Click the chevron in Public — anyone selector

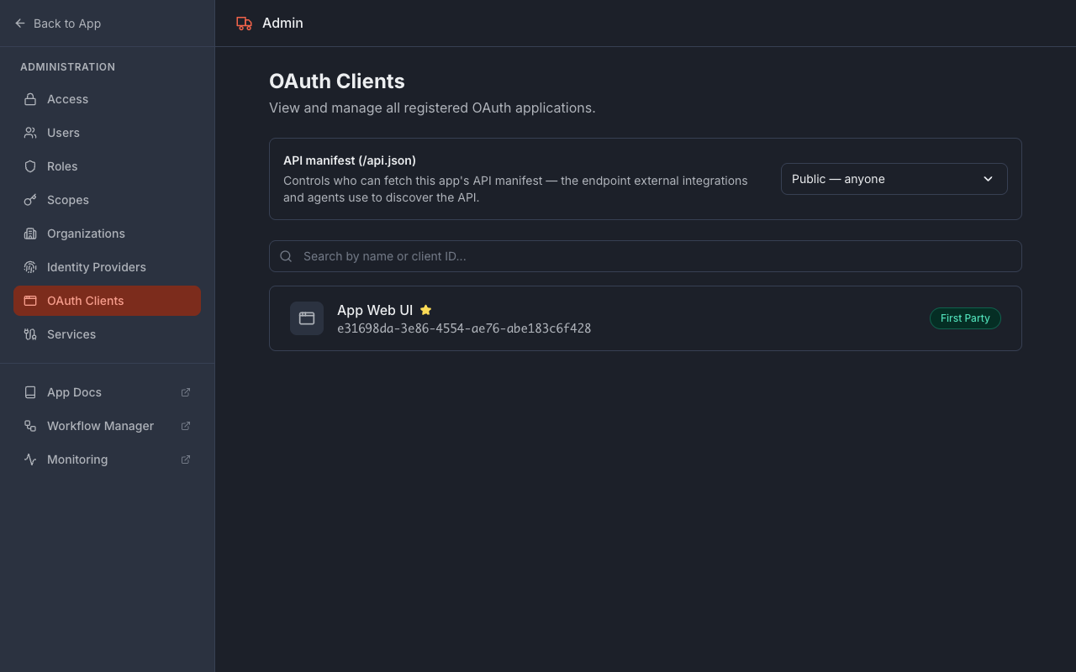(x=989, y=179)
